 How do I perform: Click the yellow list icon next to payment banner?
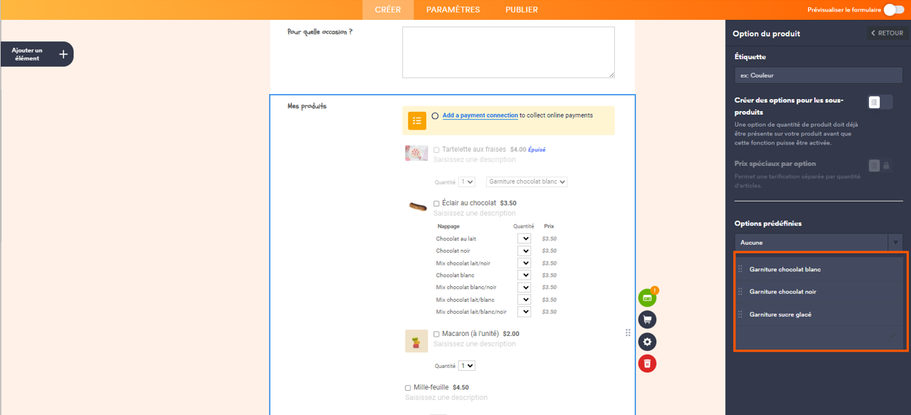point(416,120)
